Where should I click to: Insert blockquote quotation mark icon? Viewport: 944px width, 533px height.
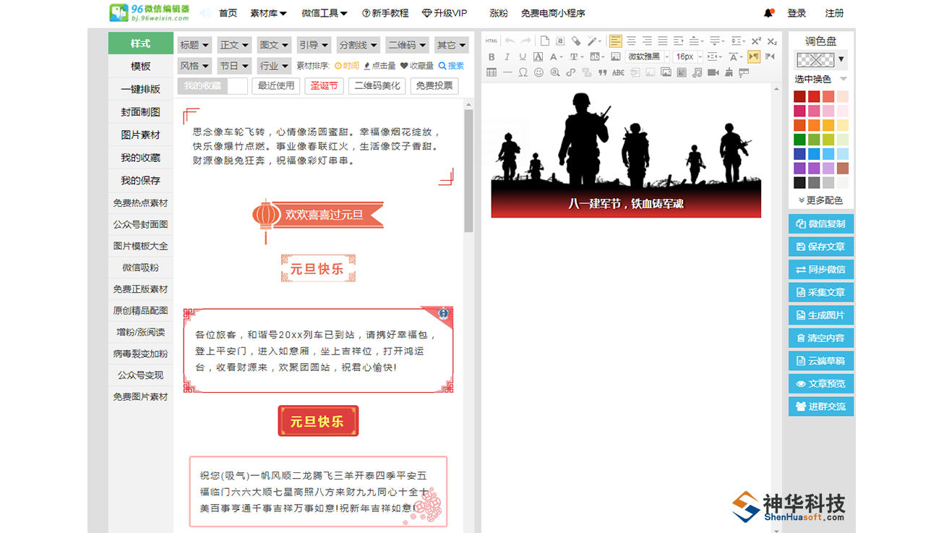coord(602,72)
